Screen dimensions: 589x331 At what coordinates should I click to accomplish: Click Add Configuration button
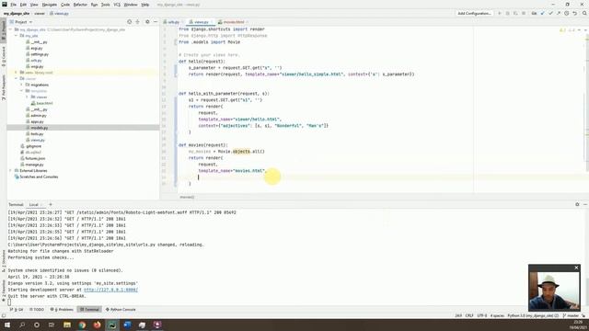point(474,13)
